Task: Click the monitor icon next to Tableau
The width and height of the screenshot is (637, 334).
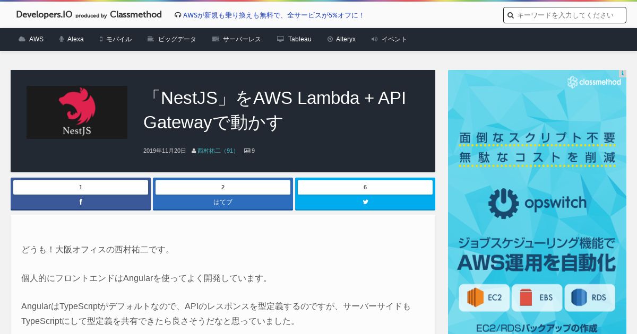Action: [x=280, y=39]
